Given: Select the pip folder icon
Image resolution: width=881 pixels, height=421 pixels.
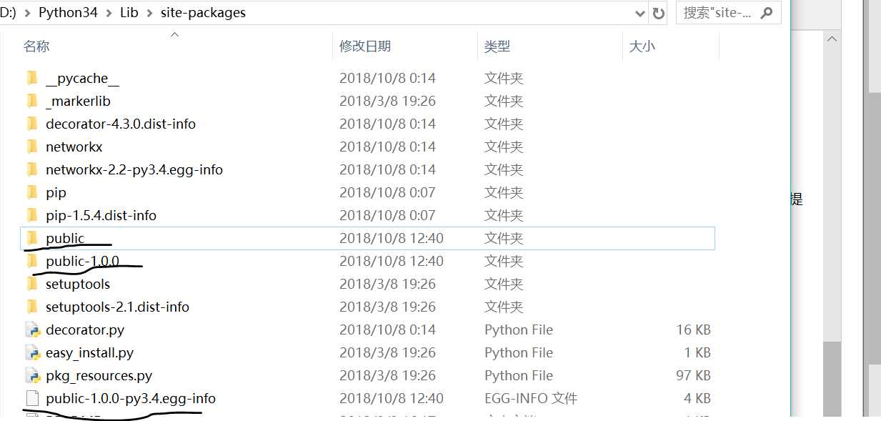Looking at the screenshot, I should point(33,192).
